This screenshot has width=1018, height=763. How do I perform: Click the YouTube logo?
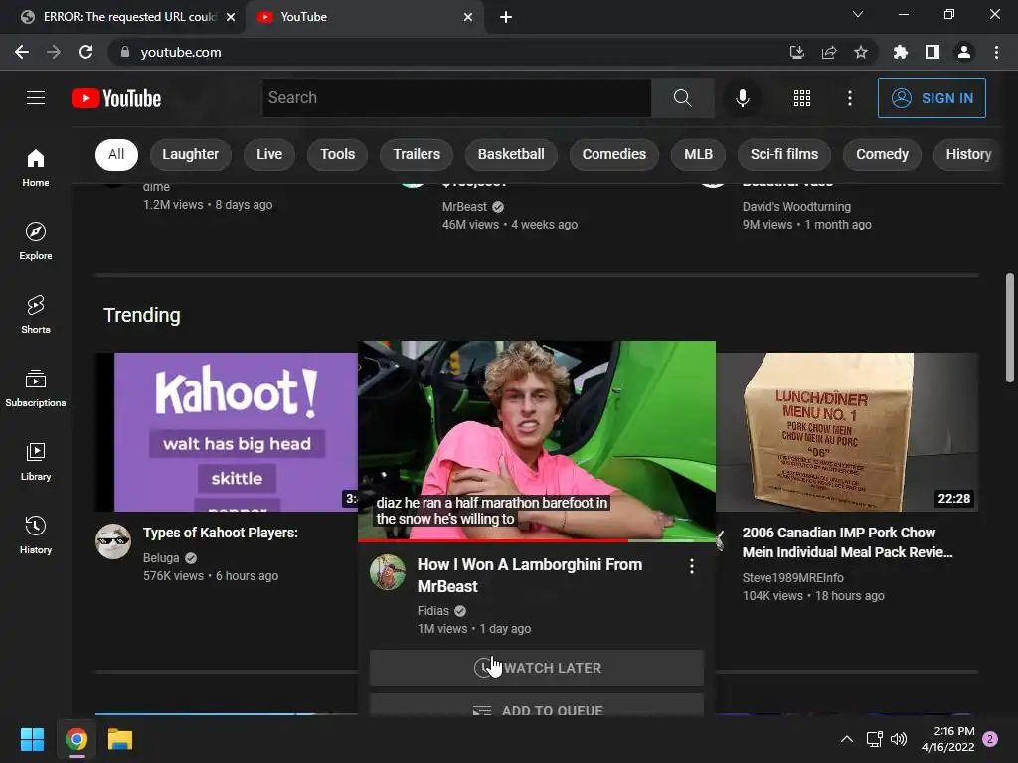point(116,98)
